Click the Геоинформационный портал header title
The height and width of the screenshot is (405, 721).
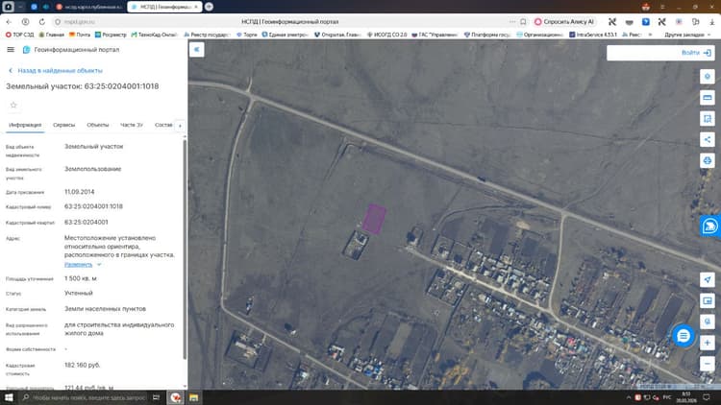(x=76, y=50)
